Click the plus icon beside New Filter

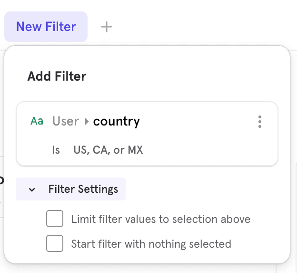tap(107, 27)
